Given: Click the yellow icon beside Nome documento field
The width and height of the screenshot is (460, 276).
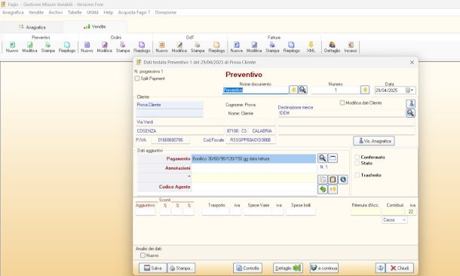Looking at the screenshot, I should pos(293,90).
